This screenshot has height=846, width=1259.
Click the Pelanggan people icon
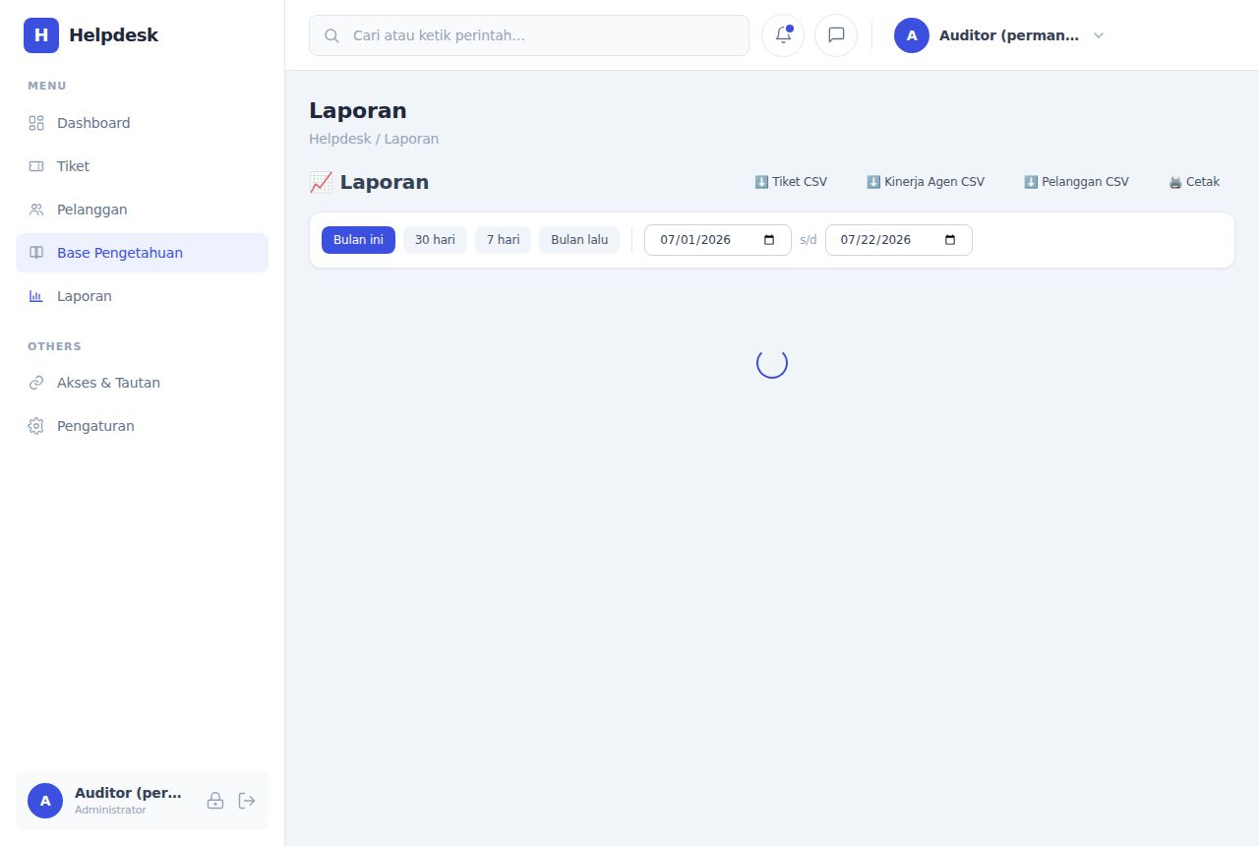[x=36, y=210]
